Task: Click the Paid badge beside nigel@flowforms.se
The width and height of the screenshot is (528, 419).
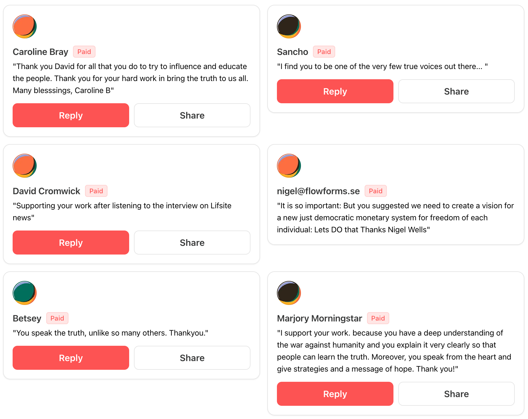Action: point(375,191)
